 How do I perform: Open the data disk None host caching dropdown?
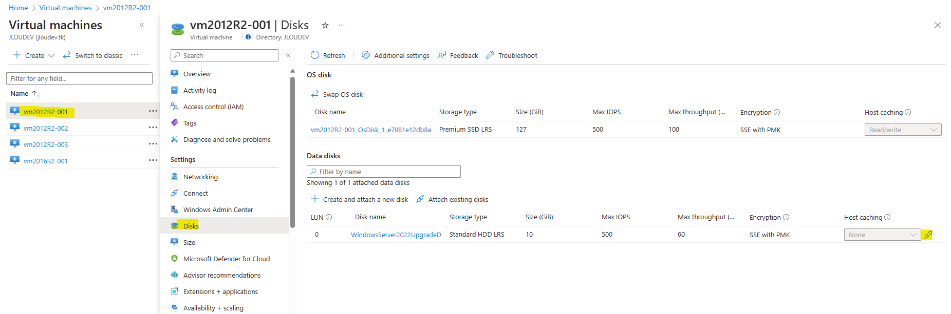[882, 235]
